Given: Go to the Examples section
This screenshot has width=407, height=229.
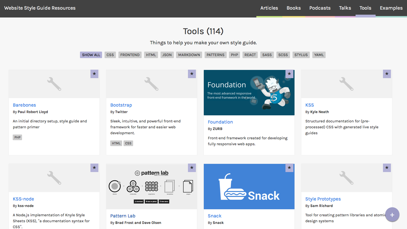Looking at the screenshot, I should pos(391,8).
